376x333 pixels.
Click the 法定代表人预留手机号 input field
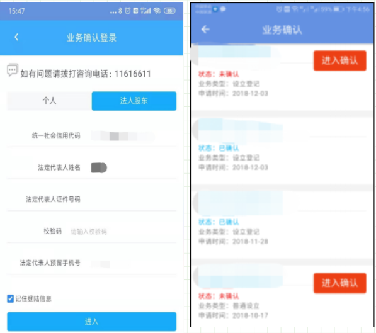(x=134, y=263)
